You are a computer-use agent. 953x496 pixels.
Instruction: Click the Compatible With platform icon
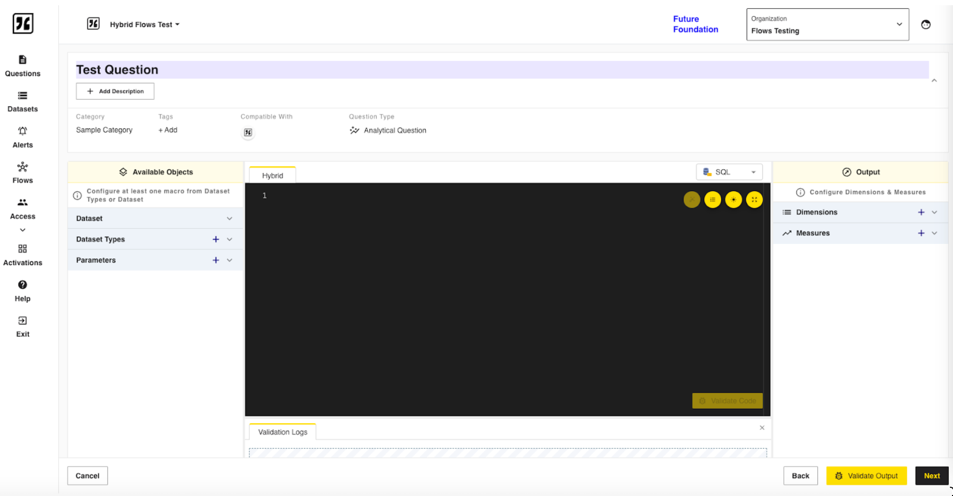click(248, 132)
